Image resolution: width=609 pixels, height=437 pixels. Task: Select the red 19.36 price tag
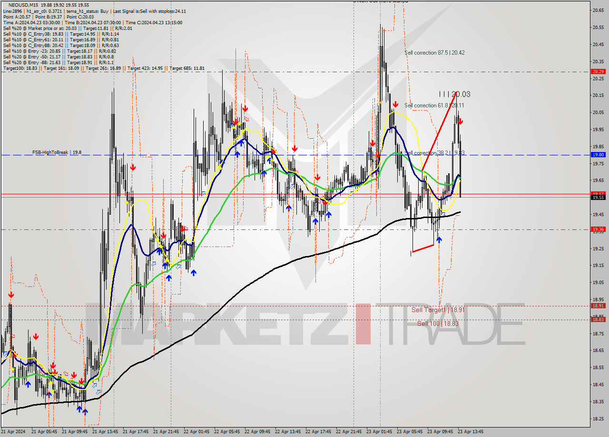pos(598,229)
